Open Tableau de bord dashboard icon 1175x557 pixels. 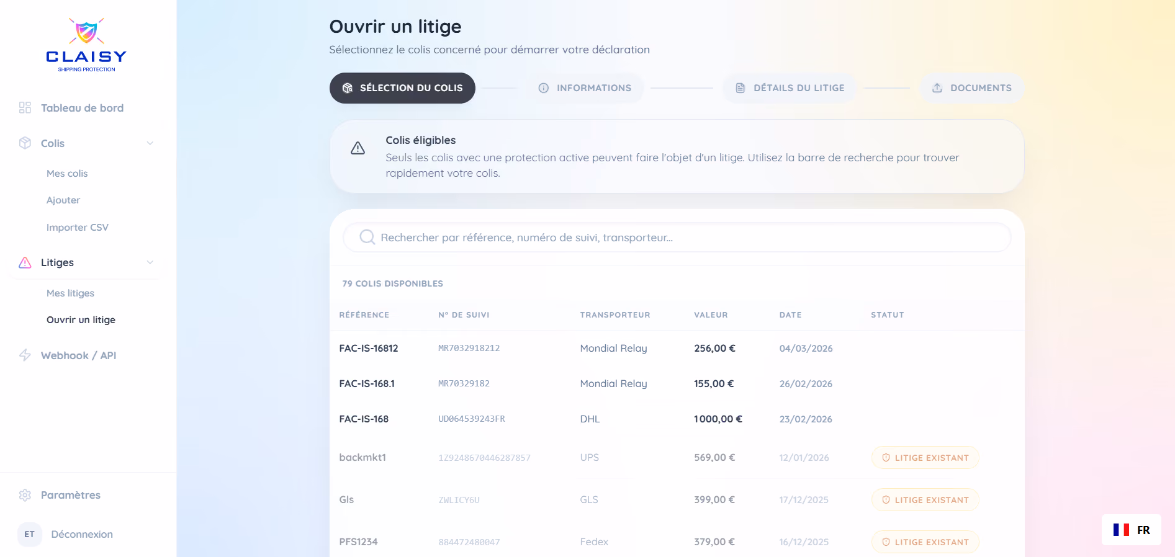(x=25, y=108)
